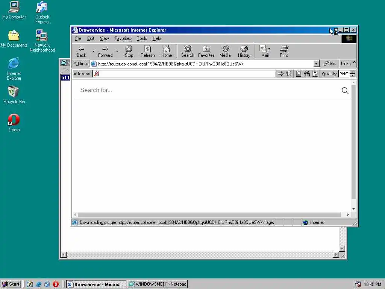This screenshot has width=385, height=289.
Task: Open My Documents desktop icon
Action: coord(14,39)
